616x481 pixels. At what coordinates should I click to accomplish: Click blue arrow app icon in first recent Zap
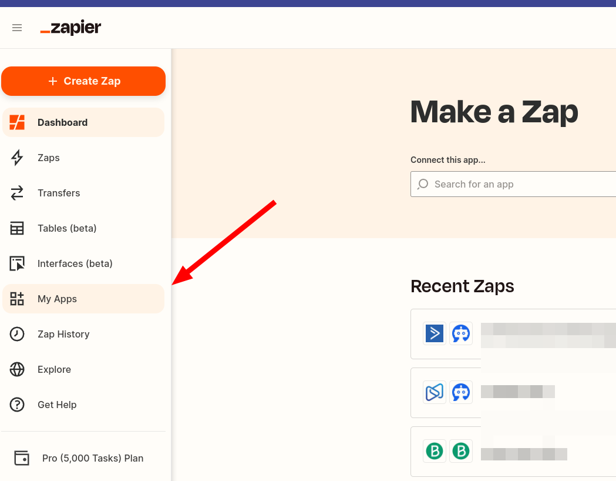tap(435, 333)
